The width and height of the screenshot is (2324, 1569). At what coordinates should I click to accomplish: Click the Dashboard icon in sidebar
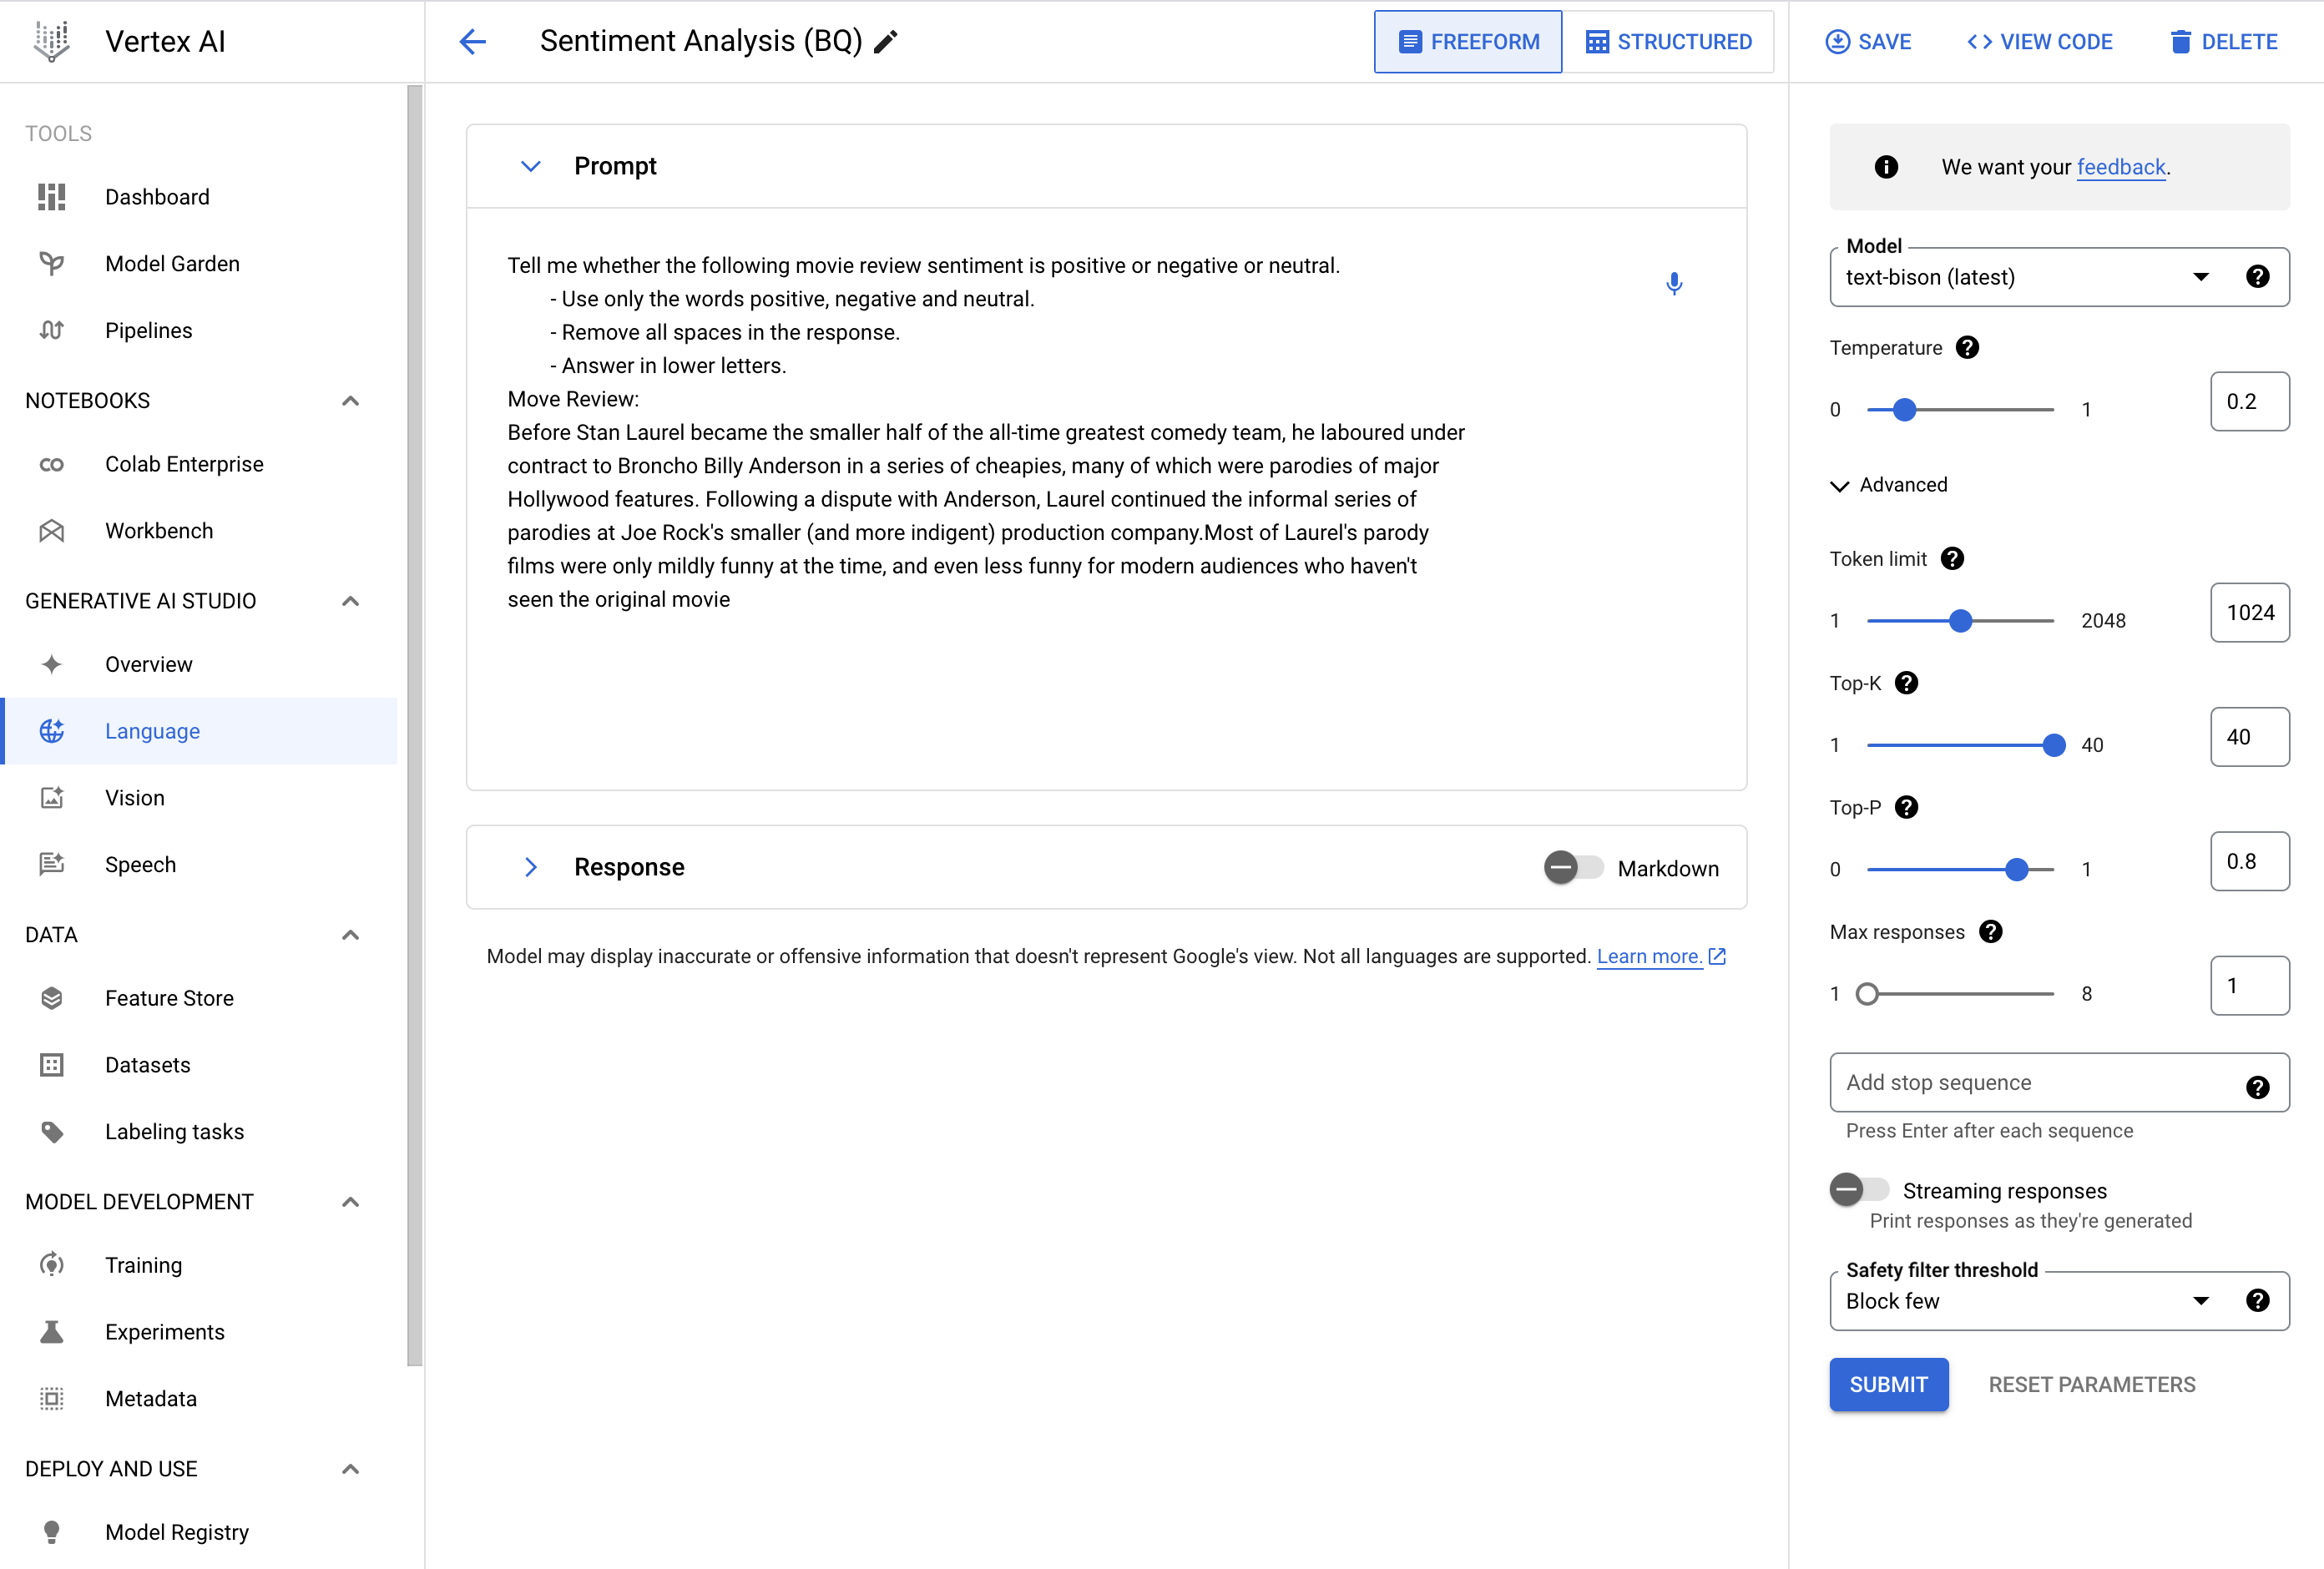tap(53, 198)
